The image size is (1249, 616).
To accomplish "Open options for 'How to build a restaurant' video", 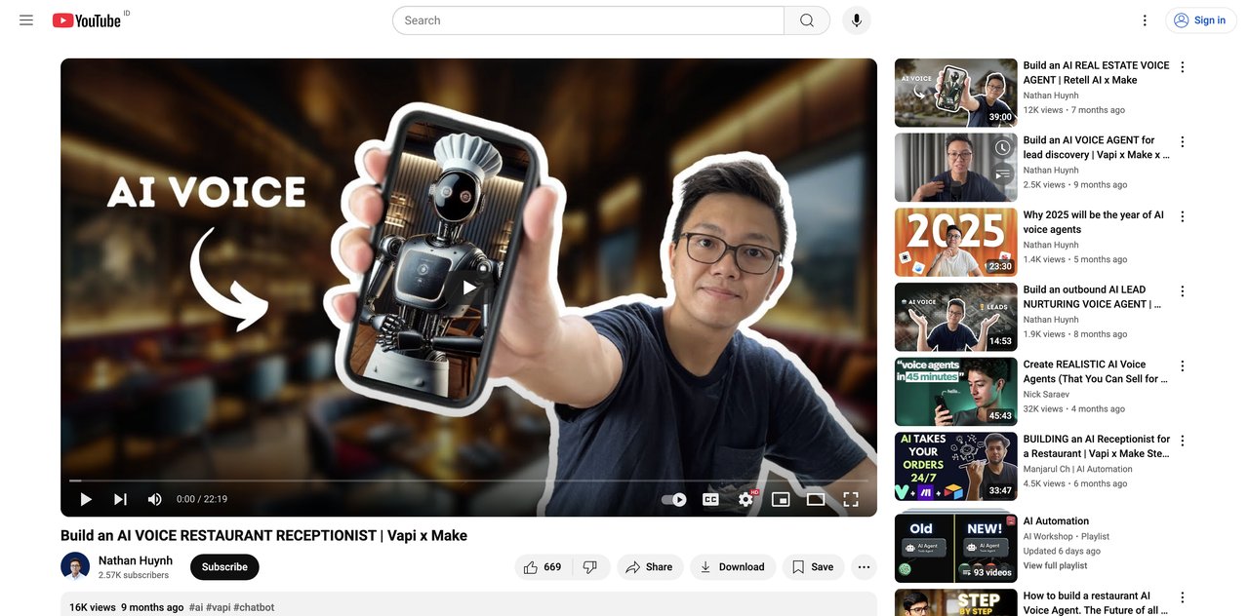I will point(1183,597).
